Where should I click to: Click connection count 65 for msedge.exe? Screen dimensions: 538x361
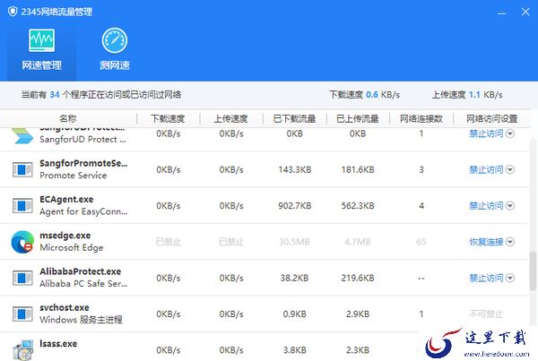(421, 242)
